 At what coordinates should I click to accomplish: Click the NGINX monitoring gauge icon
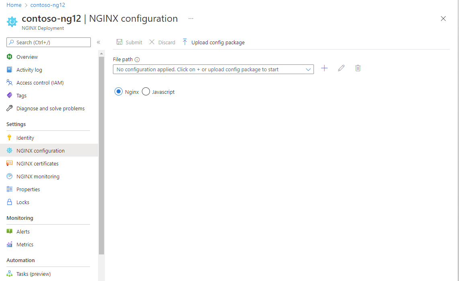click(9, 176)
